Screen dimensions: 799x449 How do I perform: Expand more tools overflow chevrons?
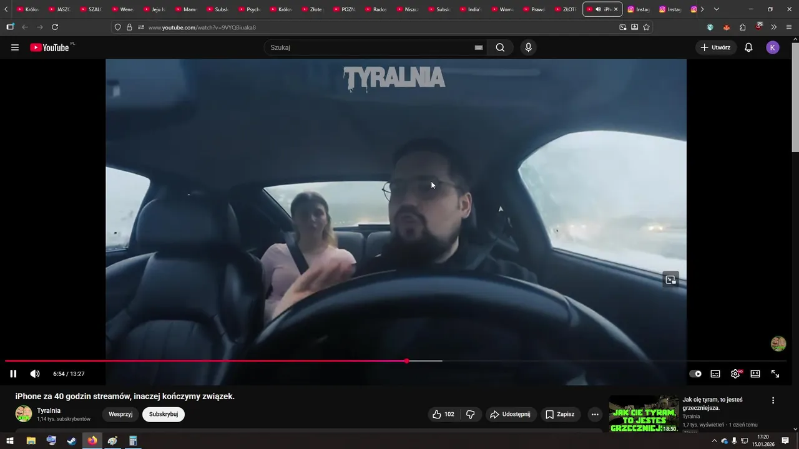point(774,27)
